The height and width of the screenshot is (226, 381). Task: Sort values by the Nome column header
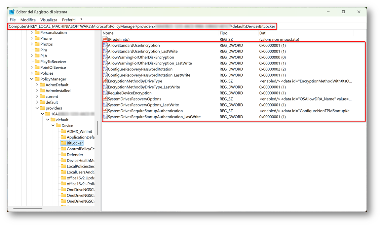click(108, 33)
